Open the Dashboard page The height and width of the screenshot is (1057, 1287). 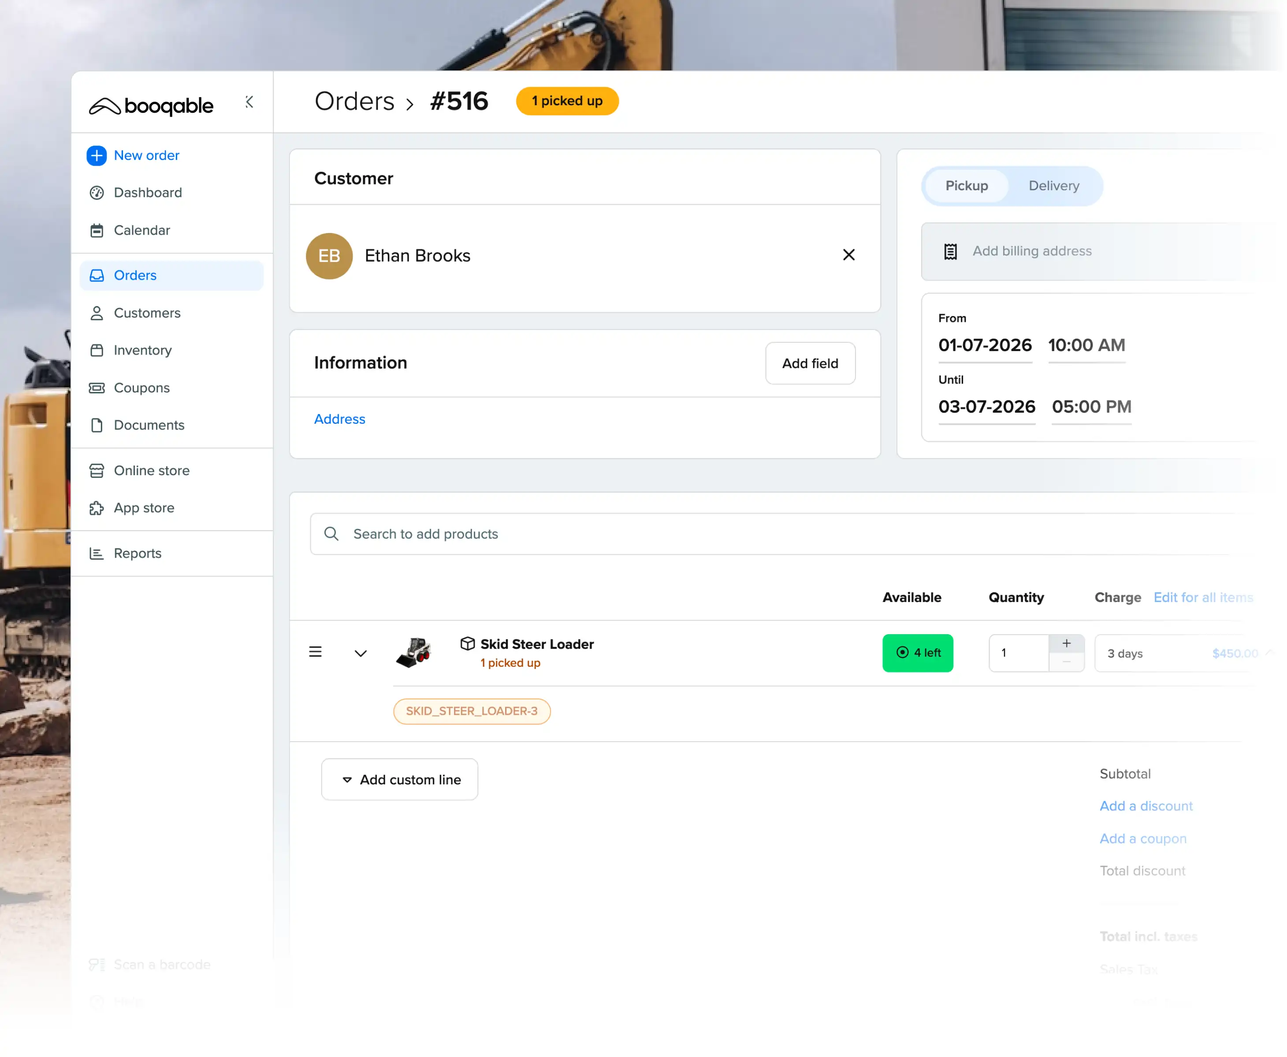148,193
